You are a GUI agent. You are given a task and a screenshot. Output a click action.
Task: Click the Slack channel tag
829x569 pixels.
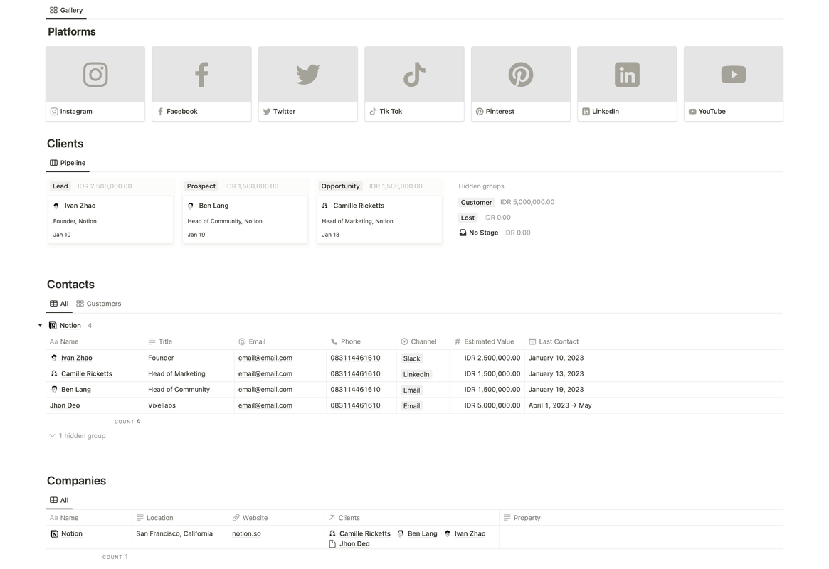(x=411, y=358)
